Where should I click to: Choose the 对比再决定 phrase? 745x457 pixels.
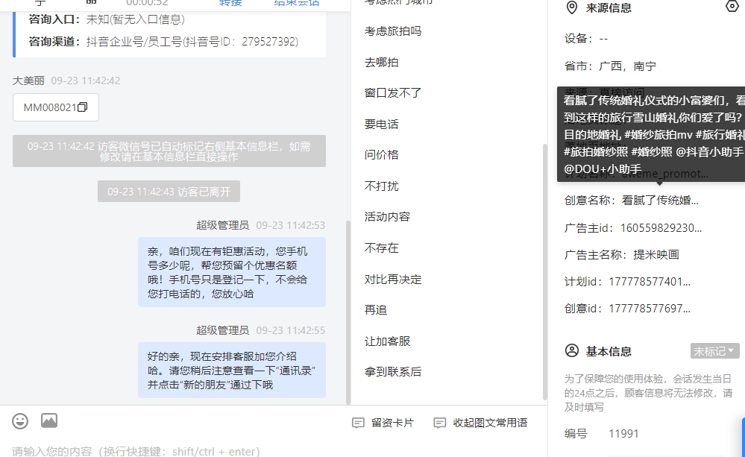pos(393,280)
